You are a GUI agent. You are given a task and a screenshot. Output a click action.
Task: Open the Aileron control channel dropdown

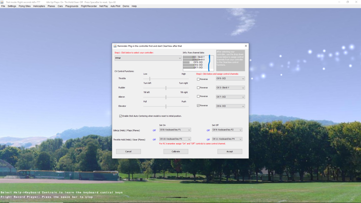click(230, 97)
